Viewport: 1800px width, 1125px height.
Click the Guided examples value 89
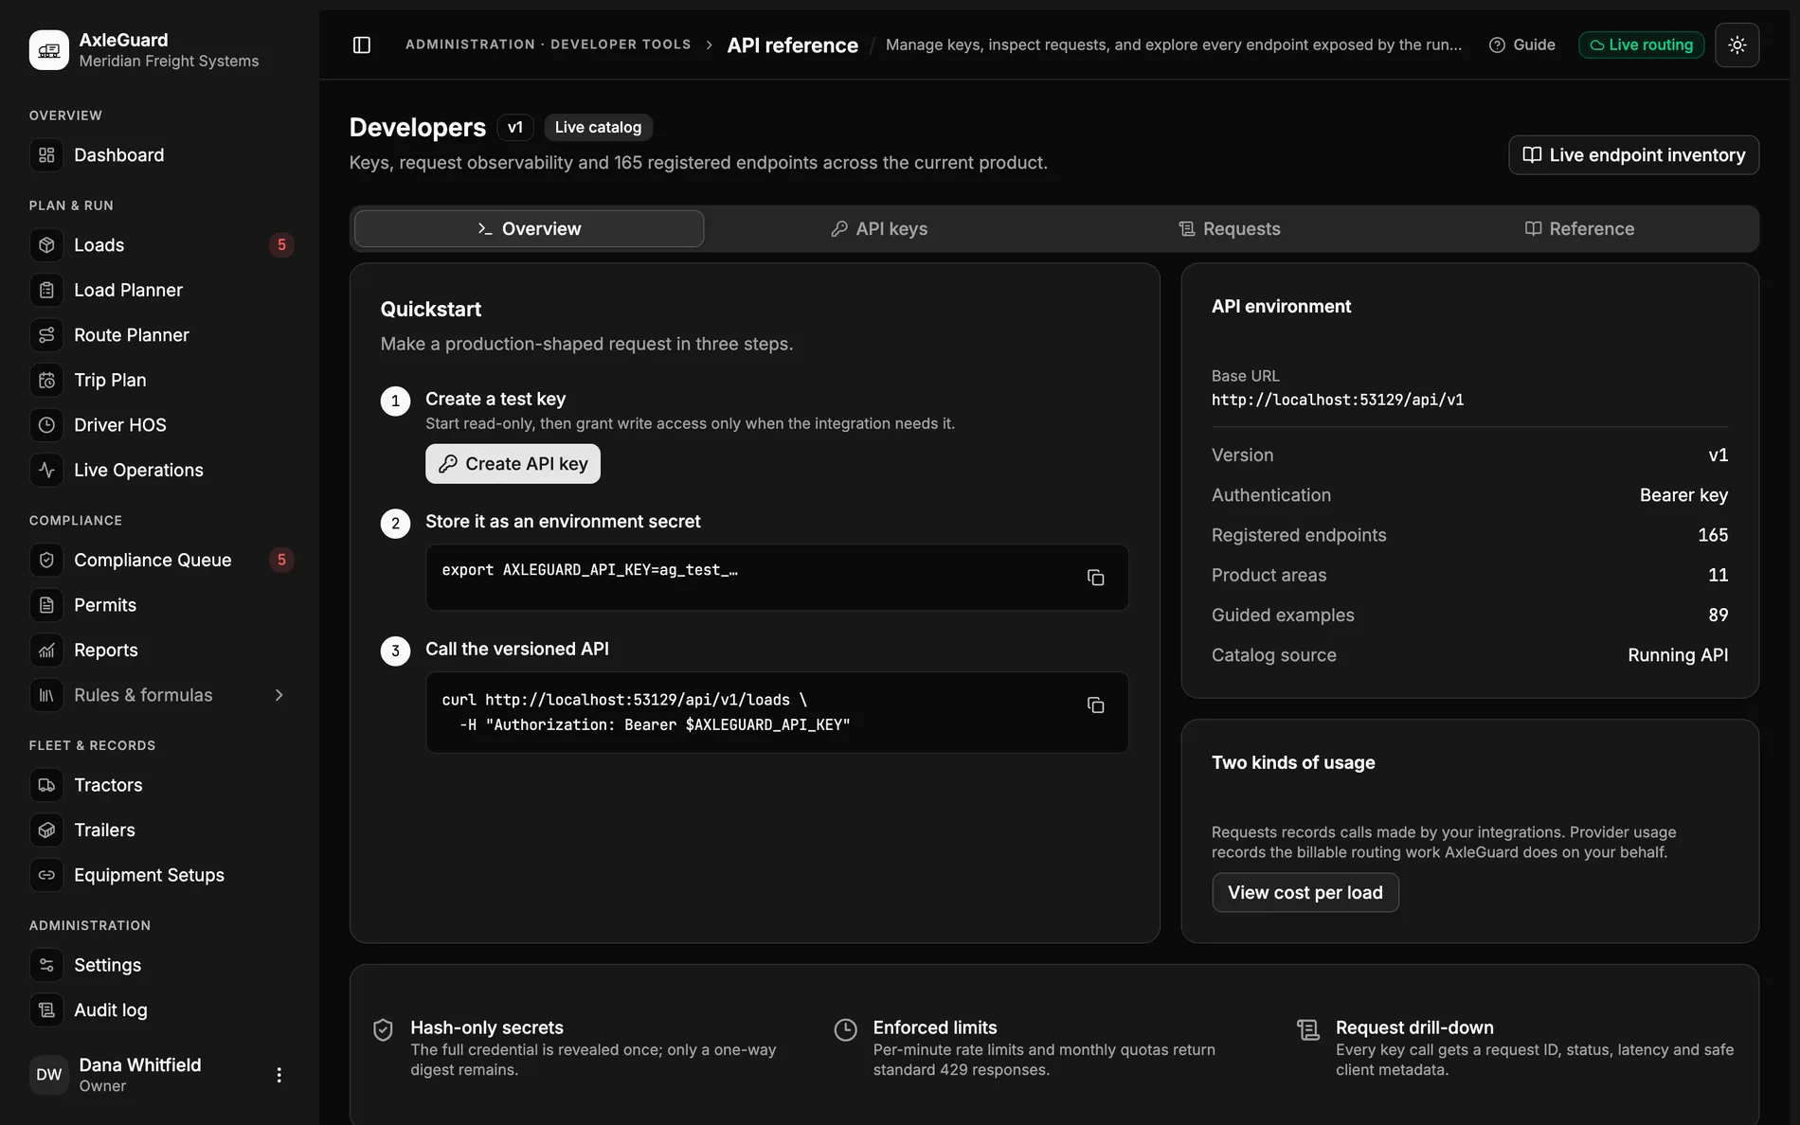1719,615
